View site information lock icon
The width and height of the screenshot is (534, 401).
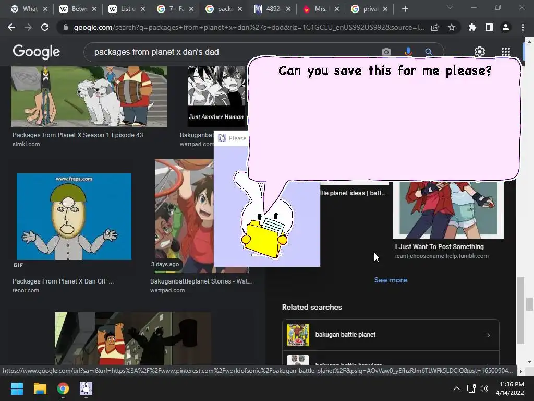tap(66, 27)
